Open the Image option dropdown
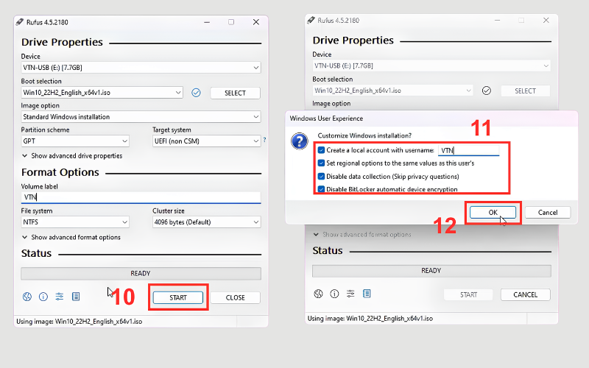The height and width of the screenshot is (368, 589). [141, 117]
